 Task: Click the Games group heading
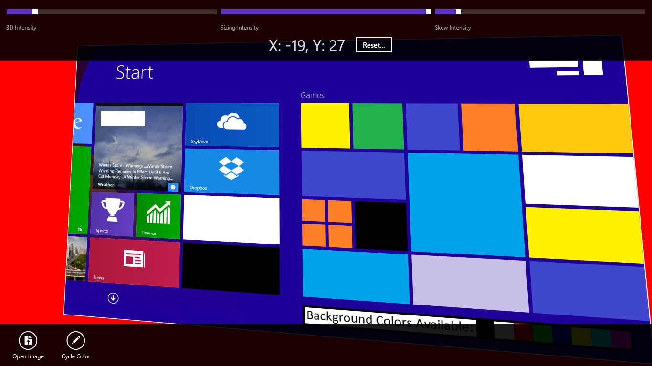312,95
